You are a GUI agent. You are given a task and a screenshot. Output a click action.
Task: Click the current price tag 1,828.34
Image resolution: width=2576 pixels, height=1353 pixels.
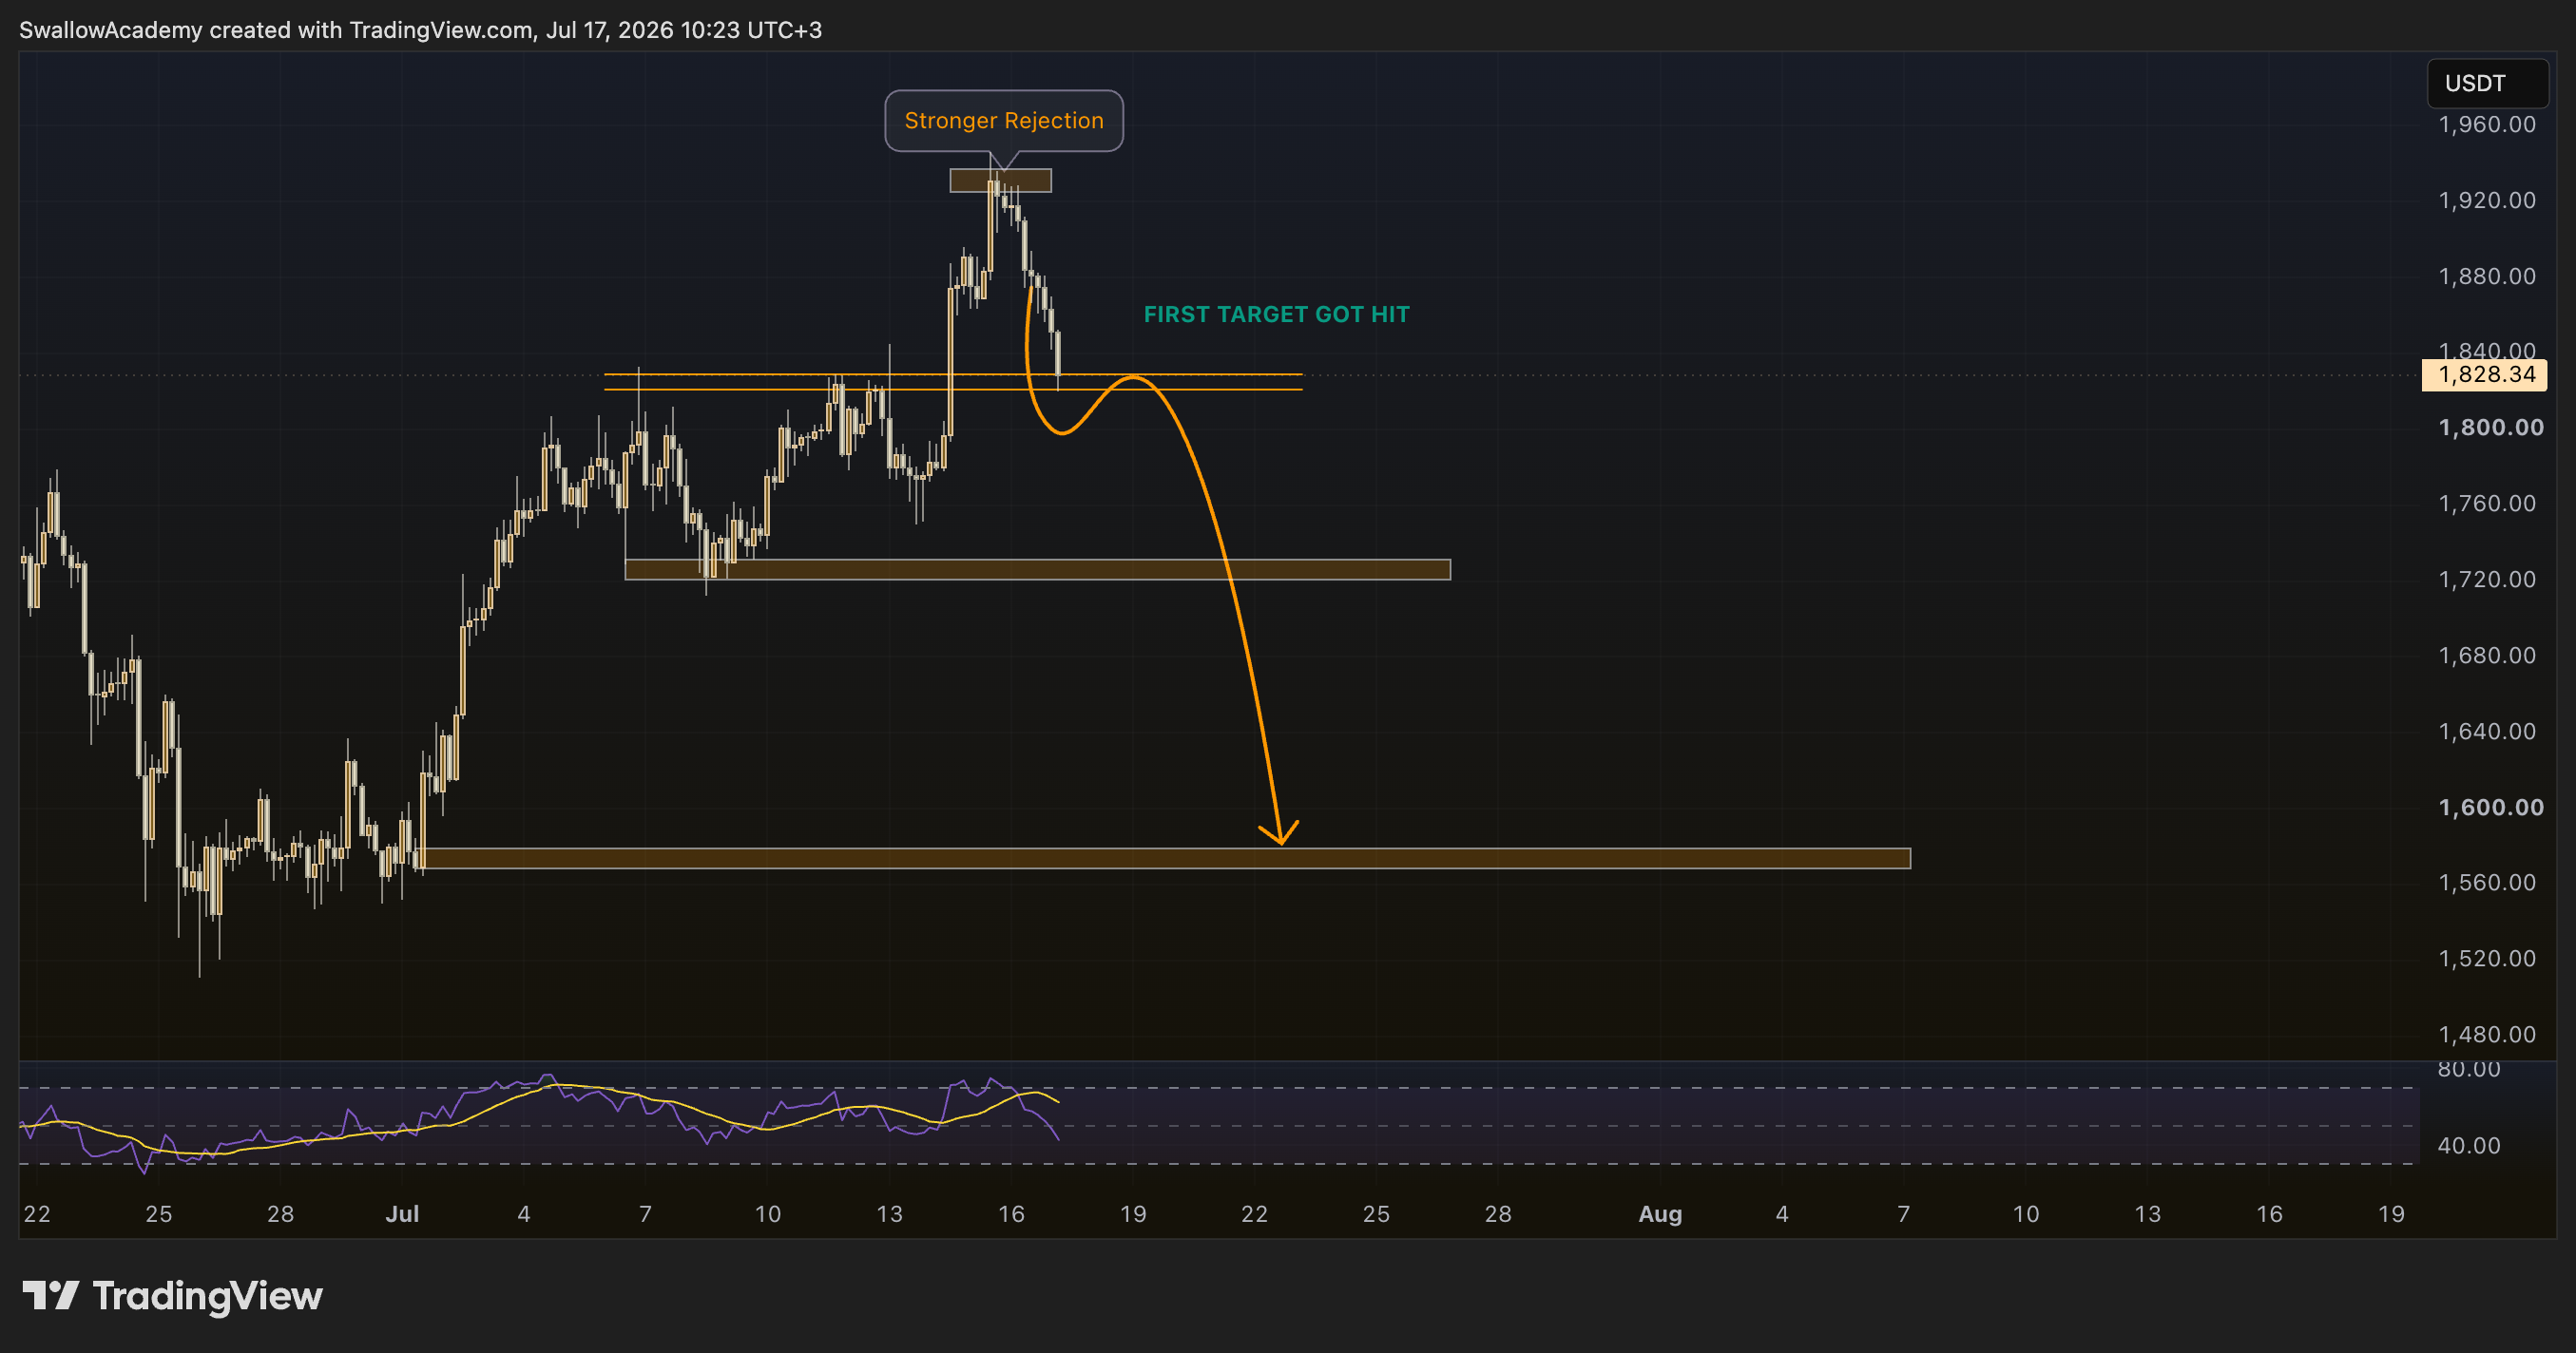click(2484, 374)
